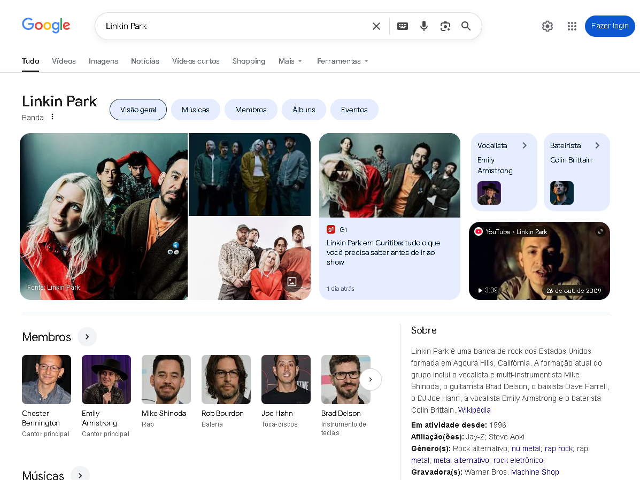Screen dimensions: 640x480
Task: Click the nu metal genre link
Action: tap(526, 448)
